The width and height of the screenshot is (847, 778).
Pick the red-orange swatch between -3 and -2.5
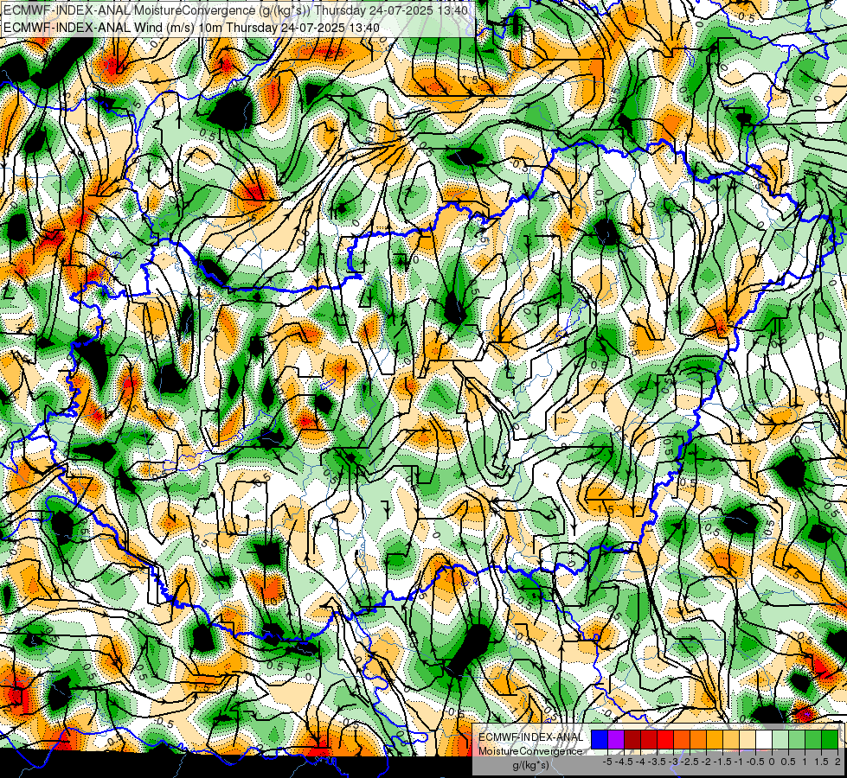[x=682, y=740]
